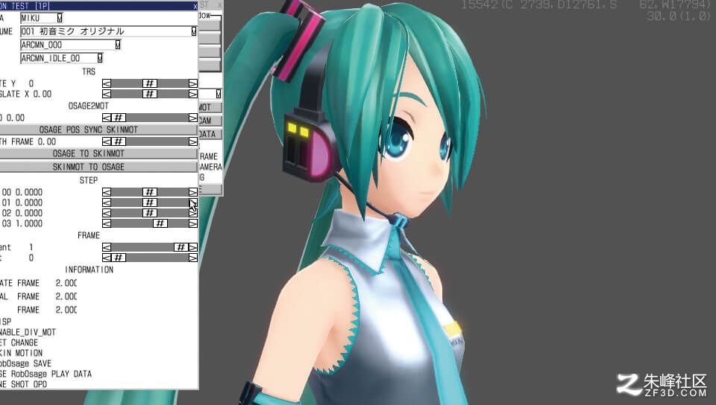Open the dropdown arrow in the background window
The width and height of the screenshot is (716, 405).
point(219,94)
